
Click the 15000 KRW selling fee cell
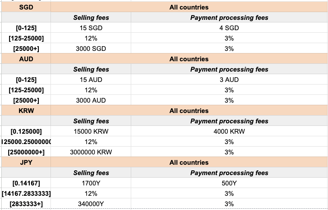(91, 132)
